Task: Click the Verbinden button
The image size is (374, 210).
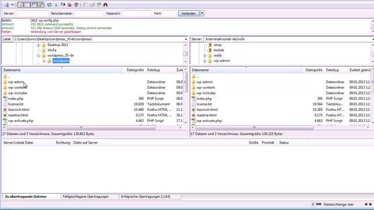Action: [x=188, y=13]
